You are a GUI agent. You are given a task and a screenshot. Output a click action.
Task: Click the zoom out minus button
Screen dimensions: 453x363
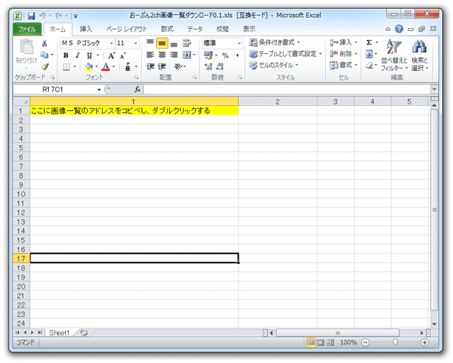[x=365, y=343]
